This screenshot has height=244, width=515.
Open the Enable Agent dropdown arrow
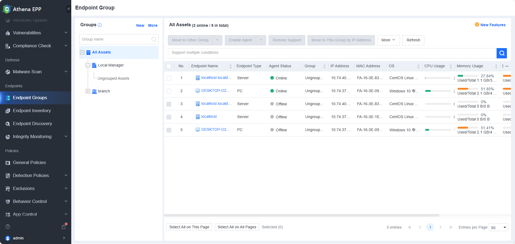pos(261,40)
